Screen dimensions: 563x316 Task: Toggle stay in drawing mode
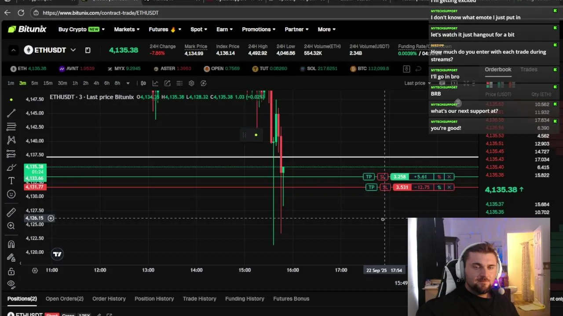click(x=11, y=258)
